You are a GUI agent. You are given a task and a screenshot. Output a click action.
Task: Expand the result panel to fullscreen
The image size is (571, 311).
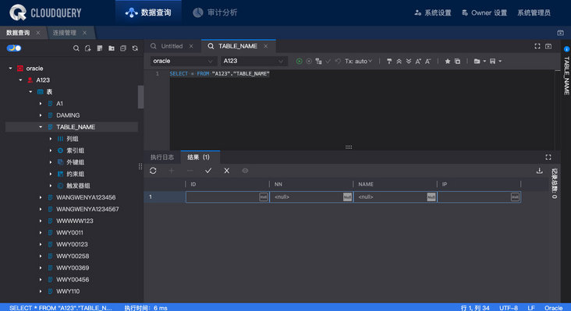point(548,157)
